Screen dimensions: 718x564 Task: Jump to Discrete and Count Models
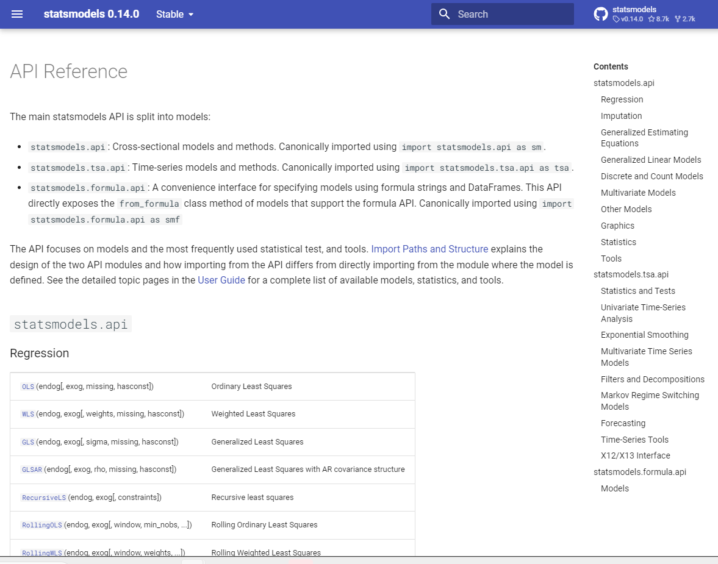tap(652, 176)
